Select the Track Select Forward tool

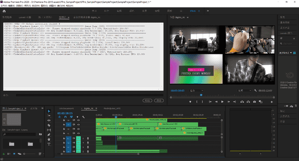49,116
